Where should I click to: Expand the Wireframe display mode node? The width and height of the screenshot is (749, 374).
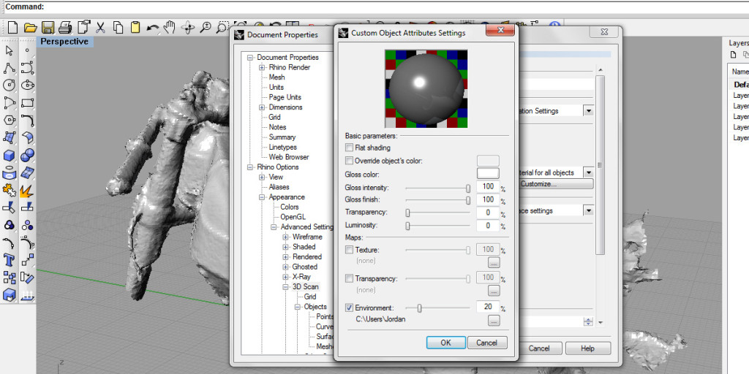[286, 237]
